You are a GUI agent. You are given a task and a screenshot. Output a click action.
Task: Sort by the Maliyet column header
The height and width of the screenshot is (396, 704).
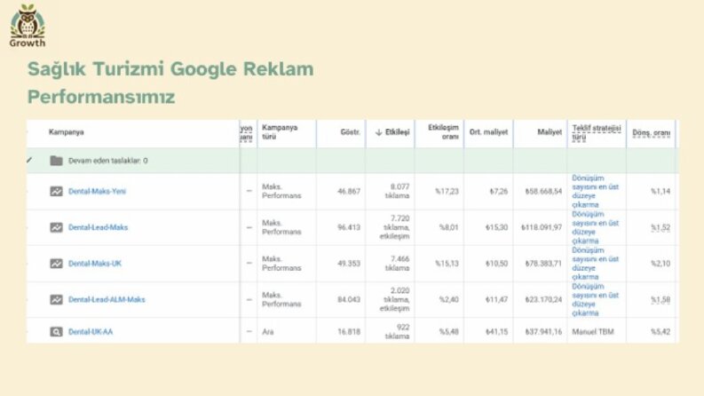[550, 132]
